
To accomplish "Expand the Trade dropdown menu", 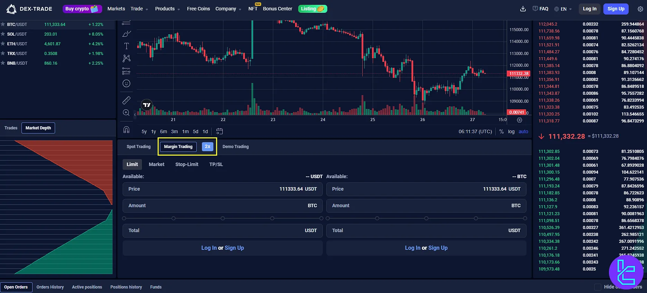I will tap(139, 9).
